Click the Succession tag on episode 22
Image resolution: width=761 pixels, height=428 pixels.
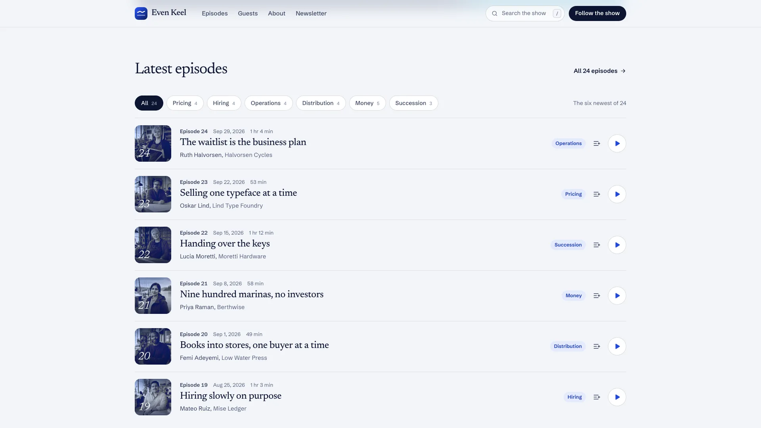pos(568,245)
